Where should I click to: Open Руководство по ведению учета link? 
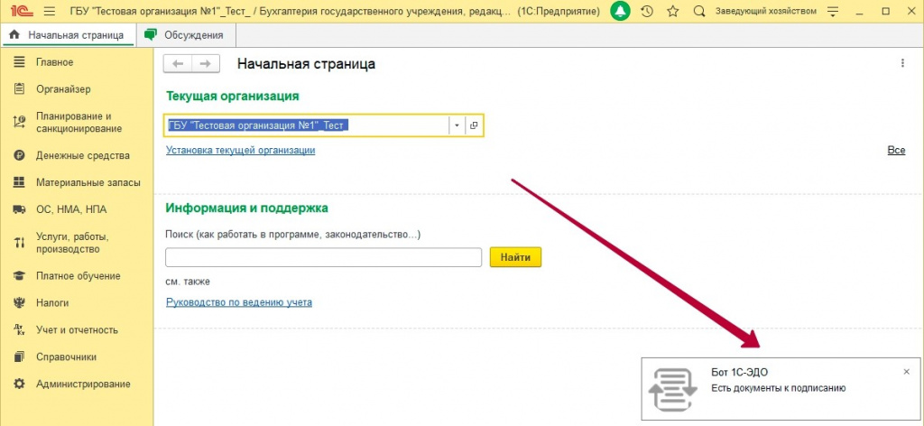click(239, 302)
